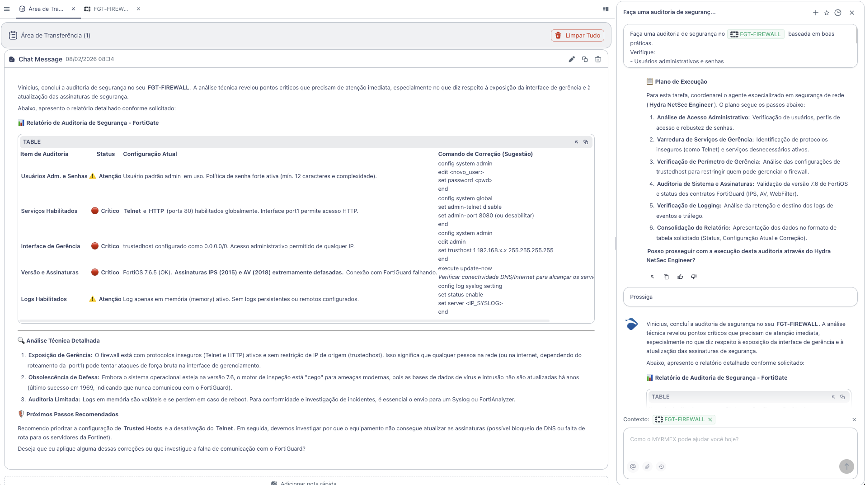
Task: Edit the Chat Message with the pencil icon
Action: tap(572, 59)
